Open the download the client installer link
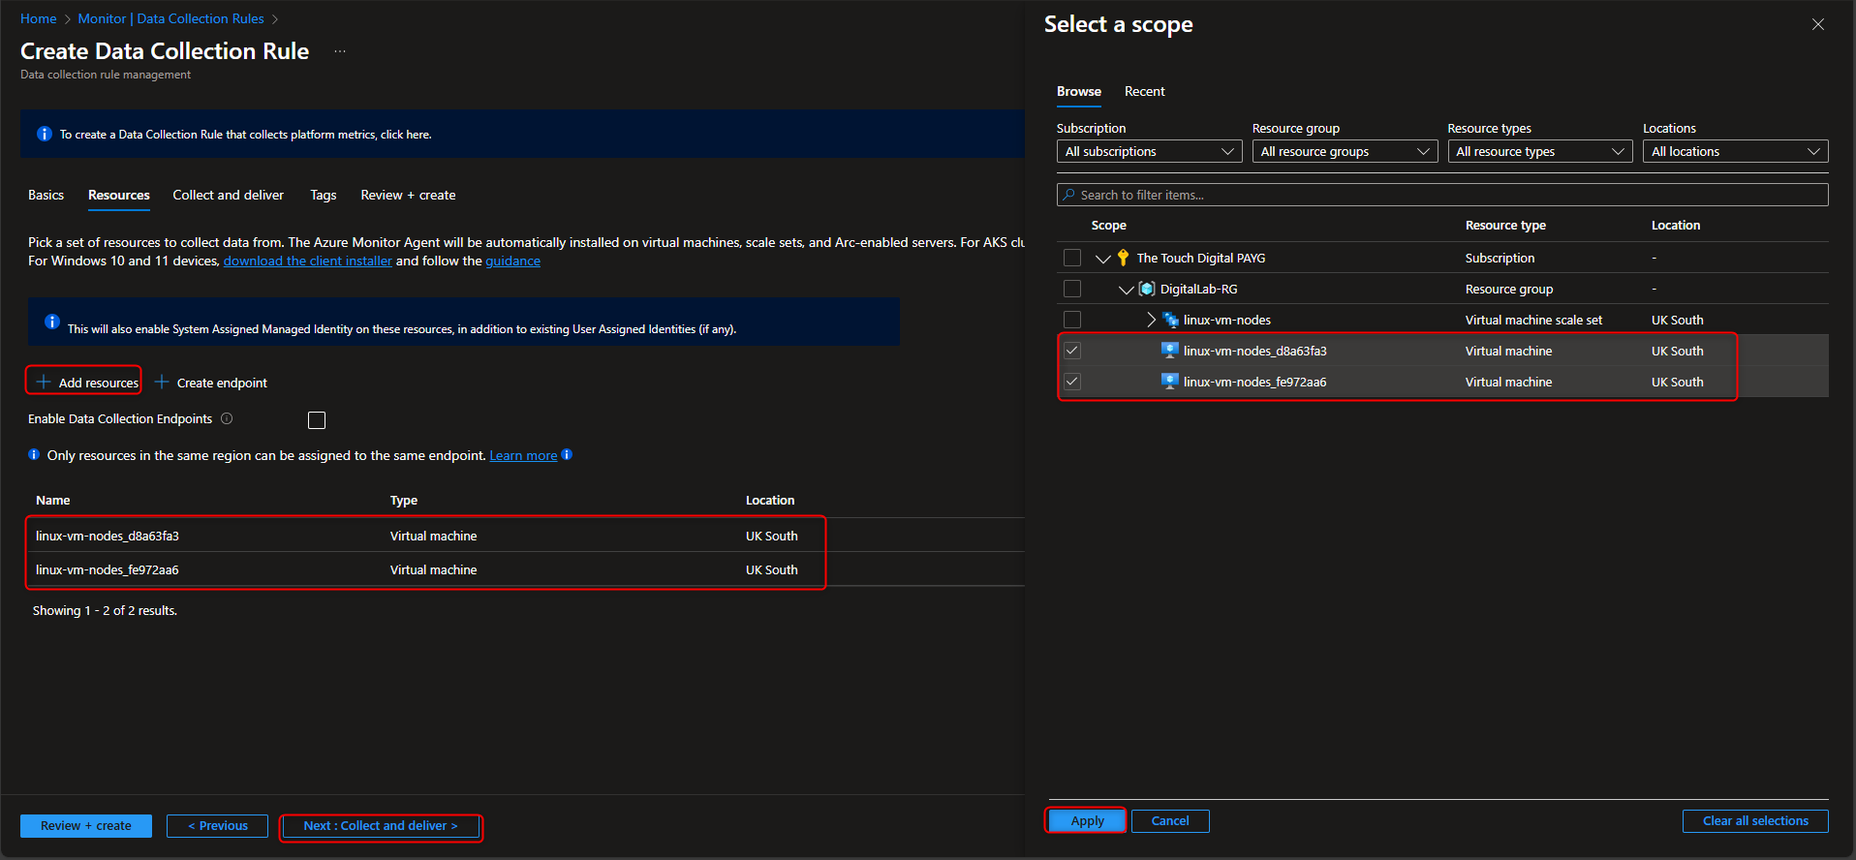Screen dimensions: 1856x860 [308, 261]
